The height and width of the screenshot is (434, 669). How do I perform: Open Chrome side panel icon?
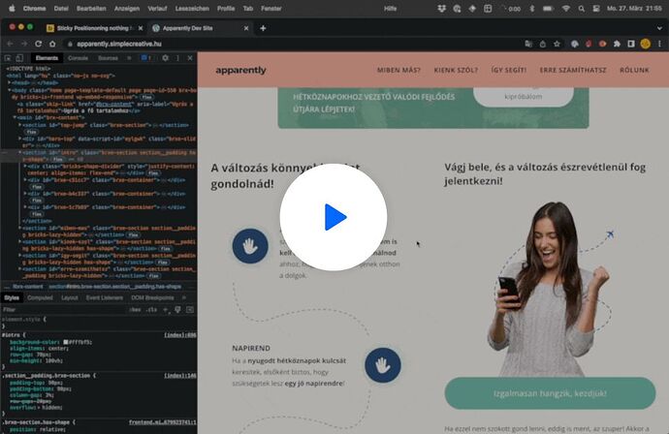tap(631, 44)
